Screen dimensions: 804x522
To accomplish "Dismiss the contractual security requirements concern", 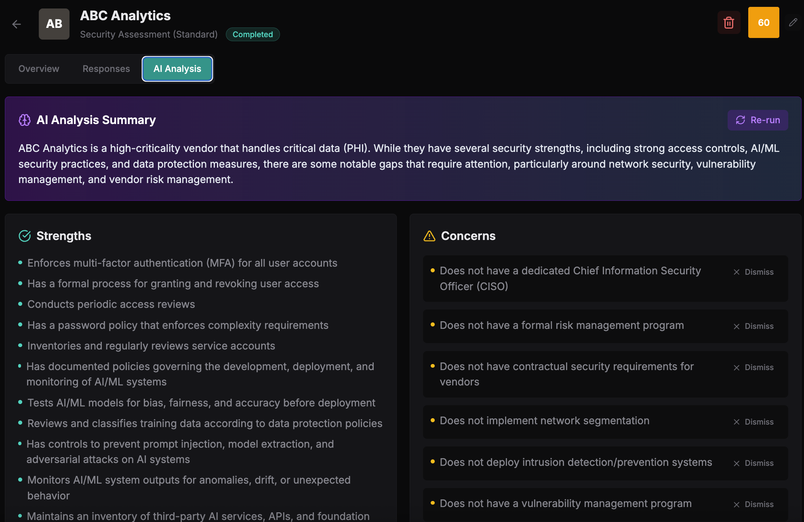I will [753, 367].
